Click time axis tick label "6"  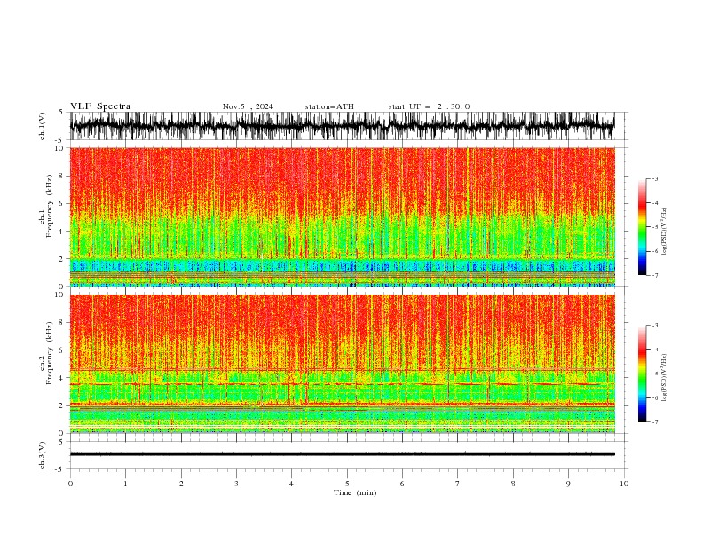point(403,484)
